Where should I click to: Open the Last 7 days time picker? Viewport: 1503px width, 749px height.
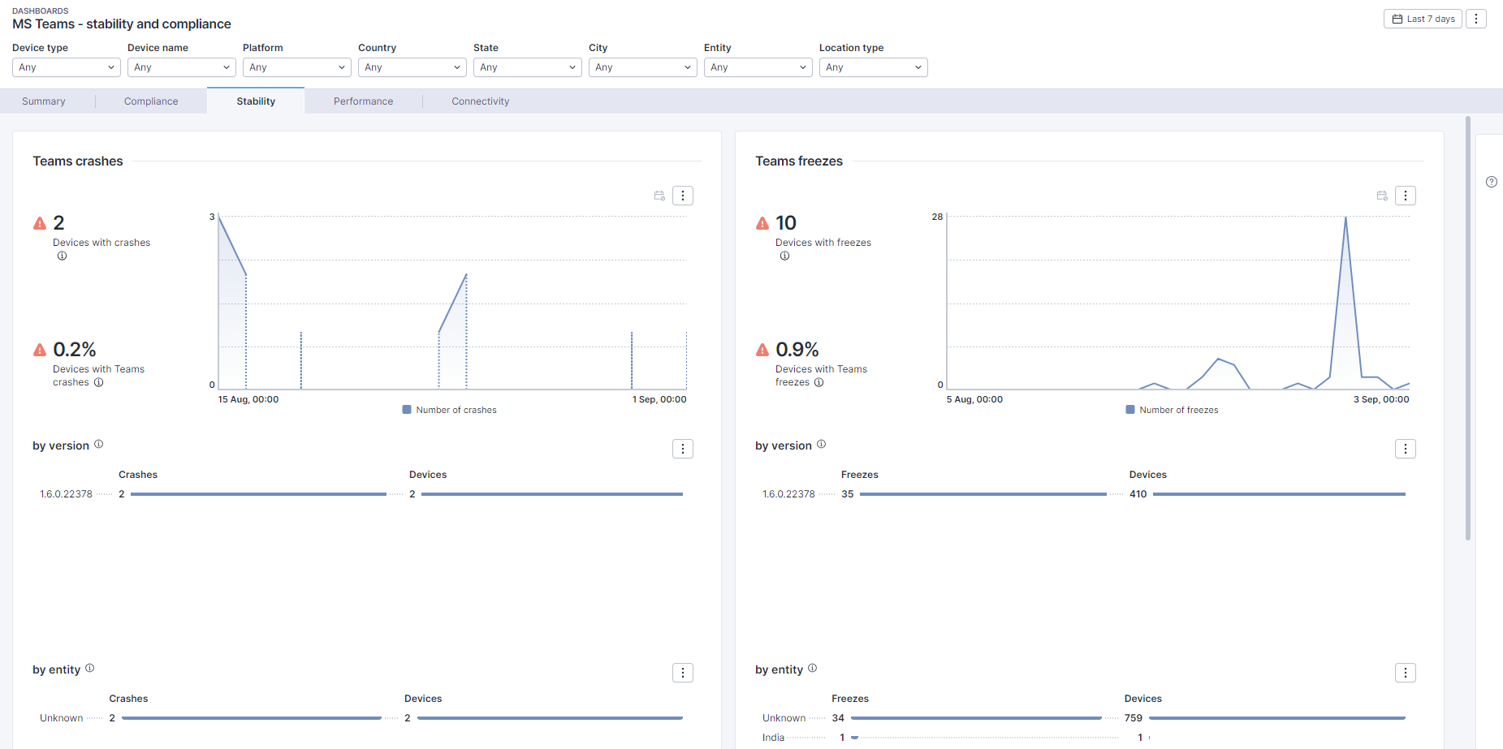[1423, 19]
